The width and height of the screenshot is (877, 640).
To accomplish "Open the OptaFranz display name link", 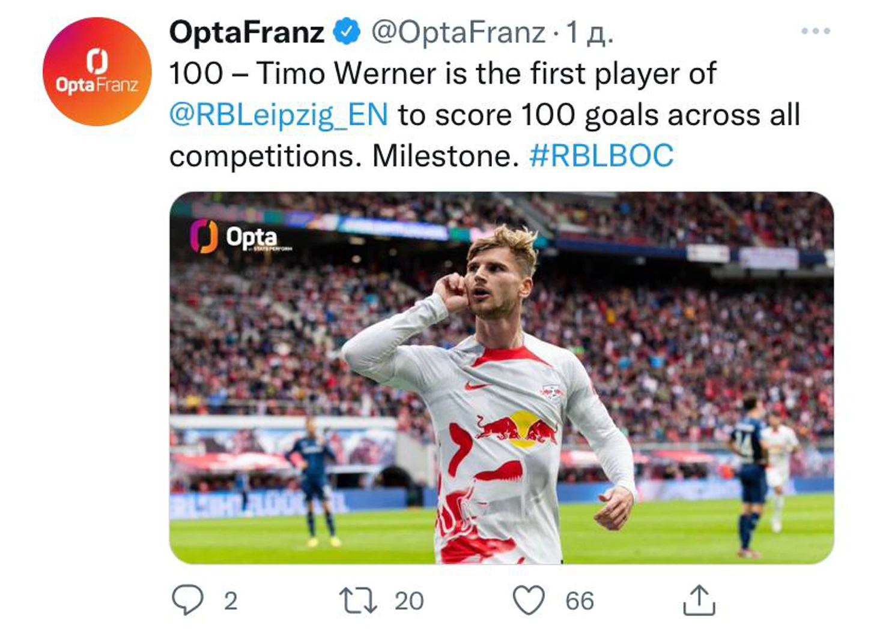I will point(246,32).
